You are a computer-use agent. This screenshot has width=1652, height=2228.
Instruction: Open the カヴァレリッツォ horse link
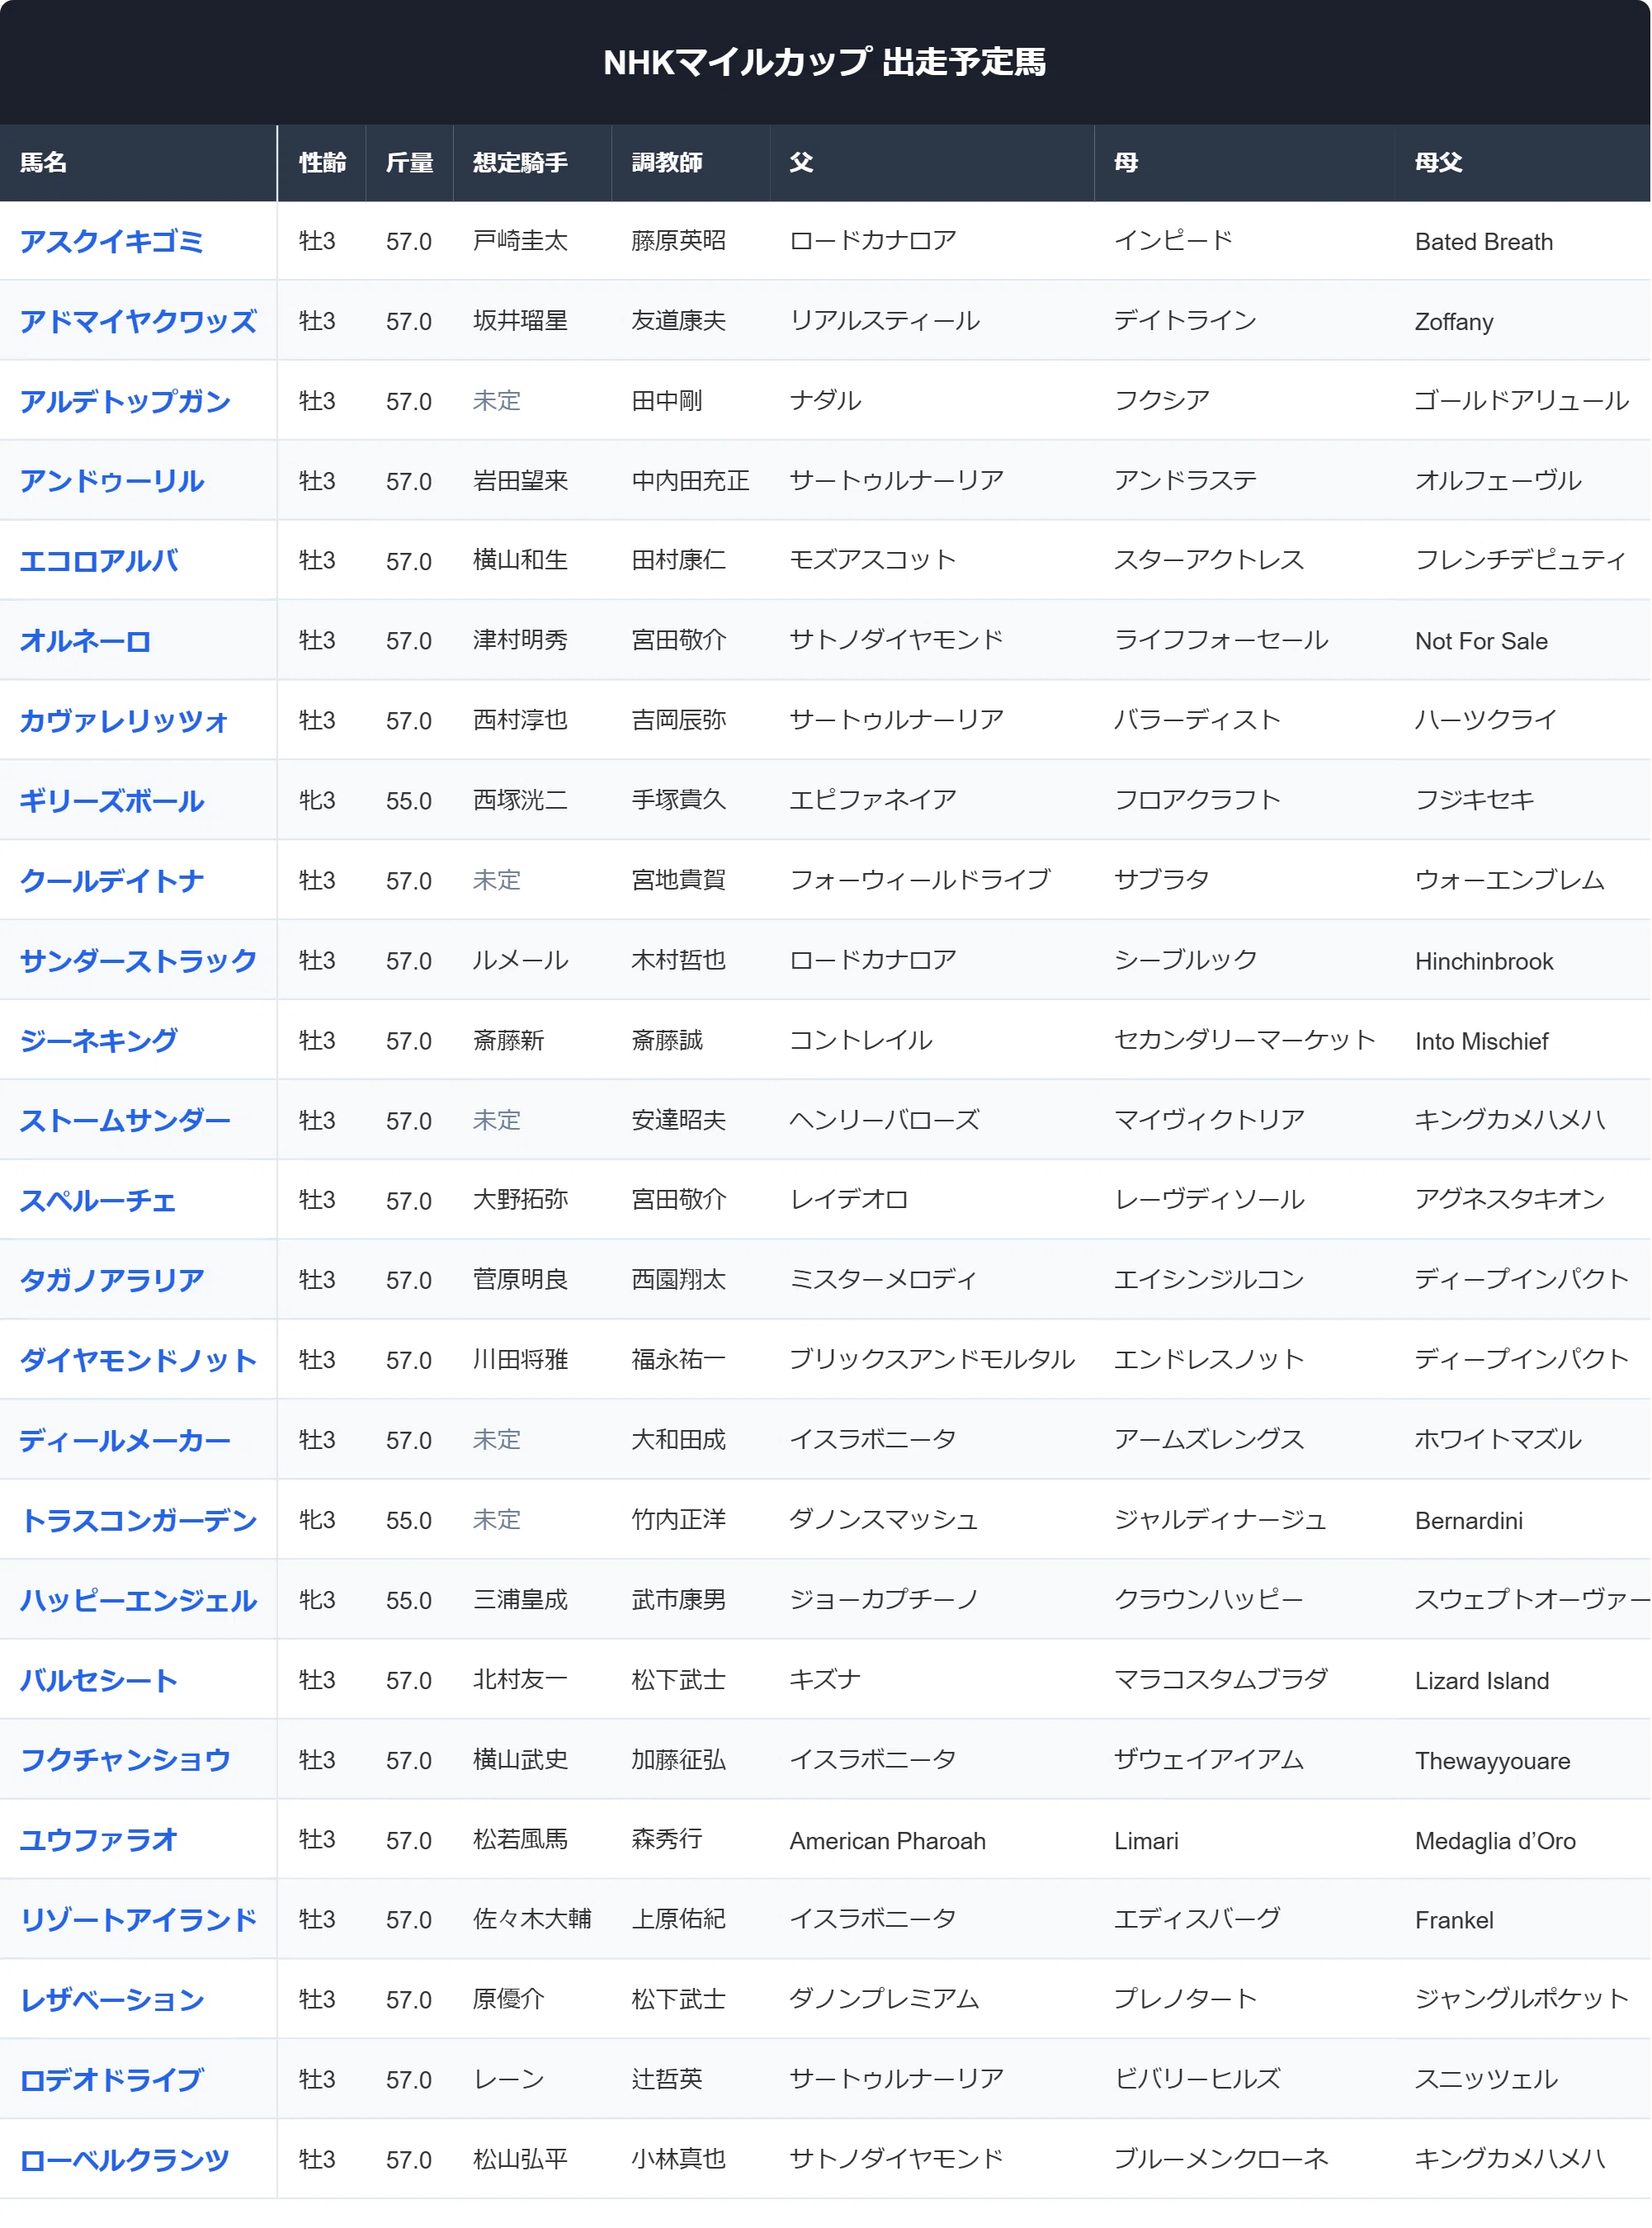pyautogui.click(x=124, y=721)
